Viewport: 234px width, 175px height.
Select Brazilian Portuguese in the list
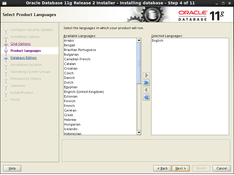click(100, 50)
